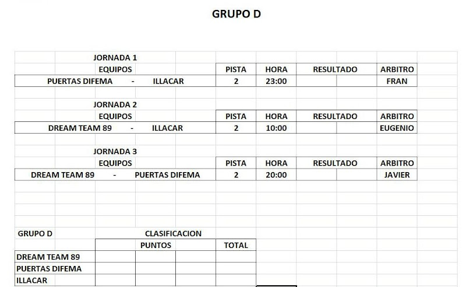Viewport: 466px width, 287px height.
Task: Select the CLASIFICACION heading cell
Action: 173,234
